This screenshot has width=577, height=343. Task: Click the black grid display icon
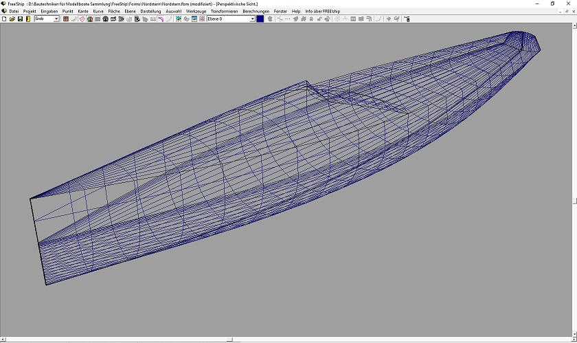[x=98, y=19]
